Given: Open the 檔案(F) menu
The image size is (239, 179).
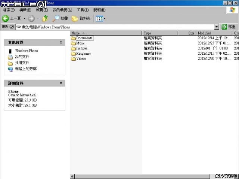Looking at the screenshot, I should tap(9, 10).
